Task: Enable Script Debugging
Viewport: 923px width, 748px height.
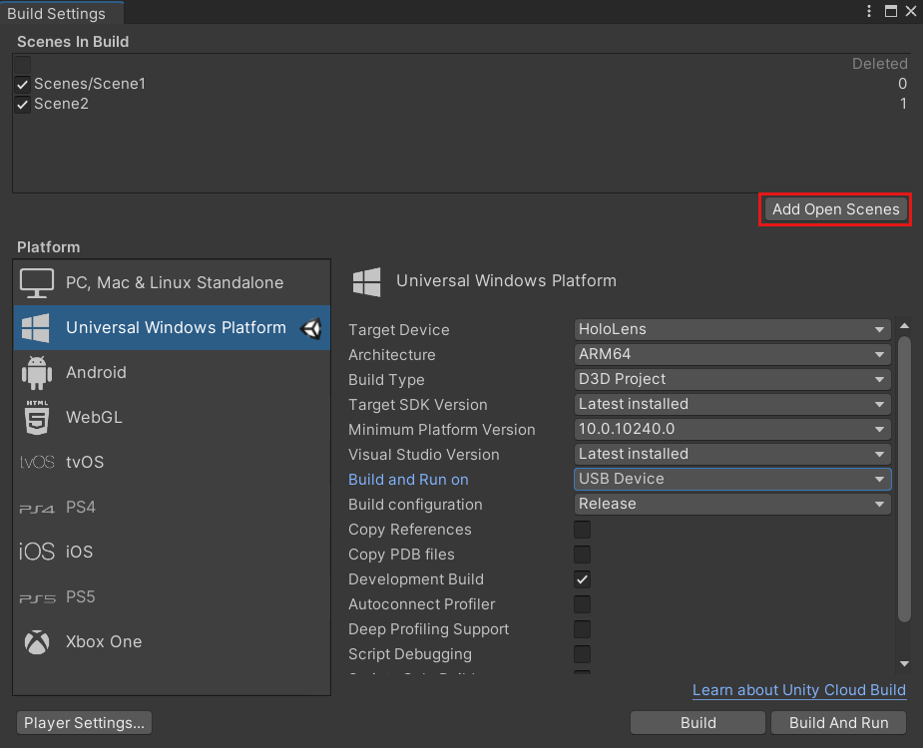Action: pos(582,654)
